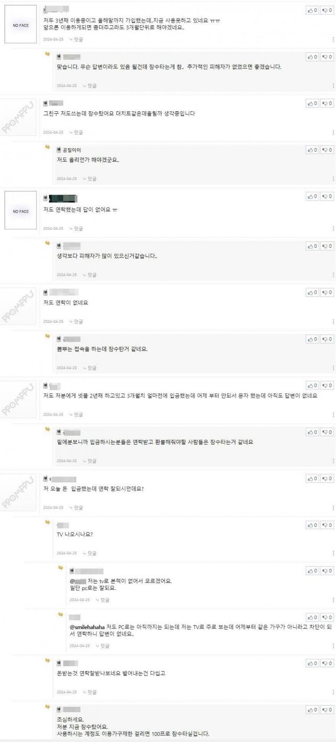The width and height of the screenshot is (336, 742).
Task: Click the NO FACE avatar beside '저도 연락했는데'
Action: (21, 211)
